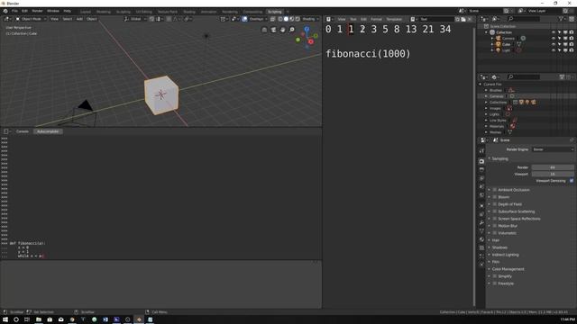Click the pan view hand icon

point(282,30)
